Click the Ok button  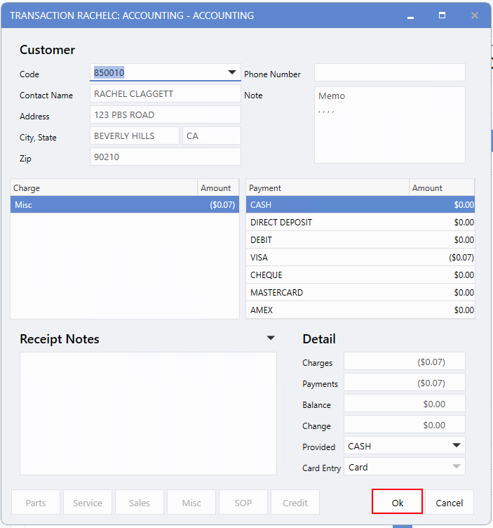397,503
